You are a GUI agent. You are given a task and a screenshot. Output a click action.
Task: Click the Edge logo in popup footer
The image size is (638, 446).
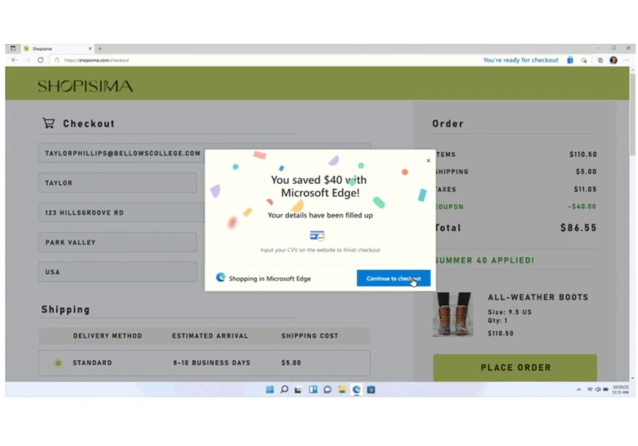(221, 277)
